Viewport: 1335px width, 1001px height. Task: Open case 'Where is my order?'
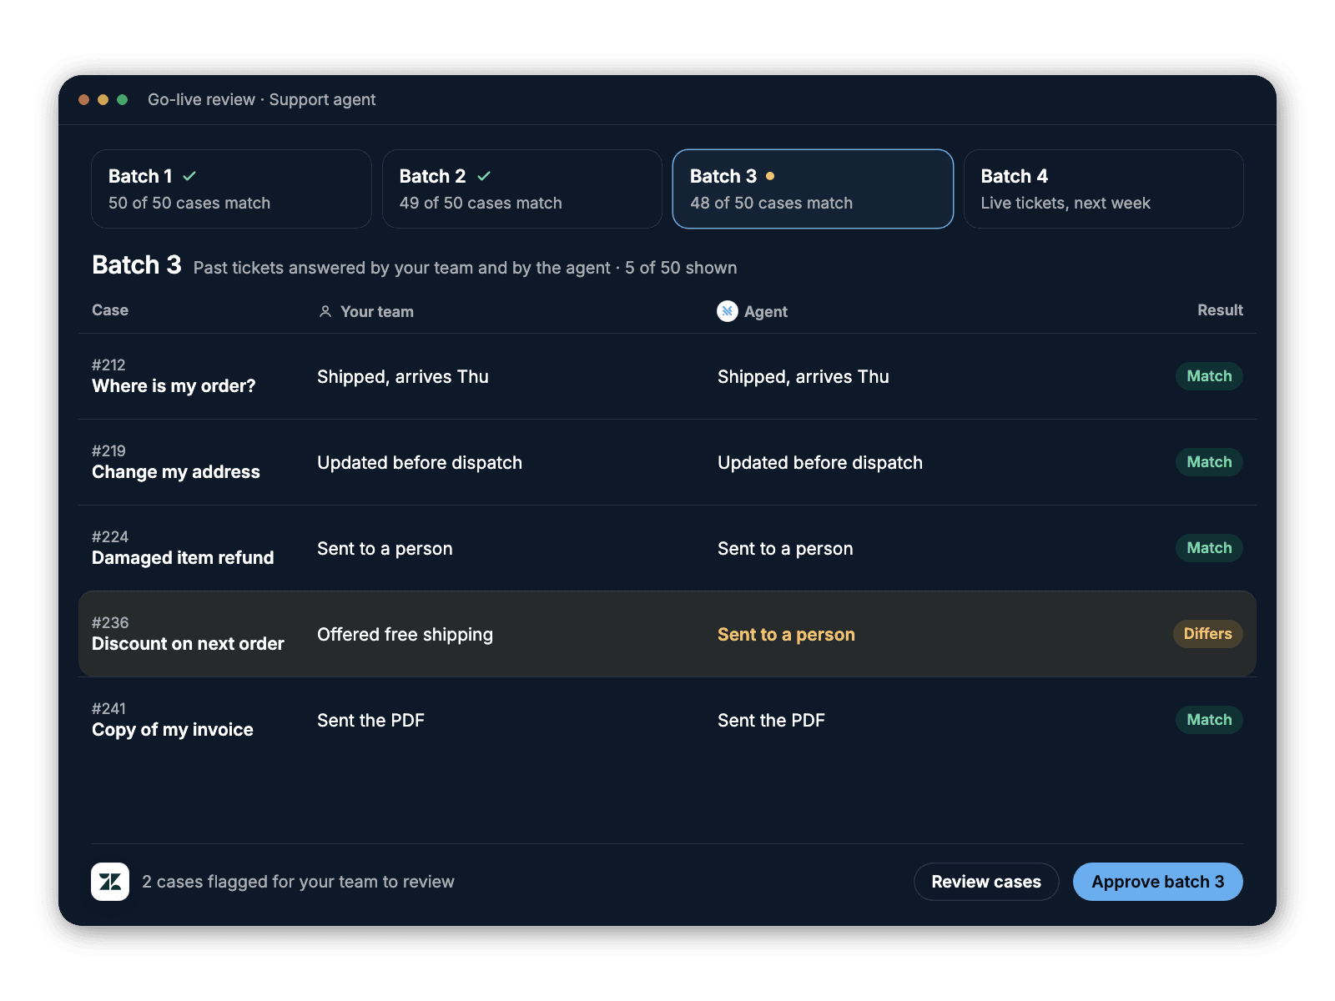coord(667,376)
